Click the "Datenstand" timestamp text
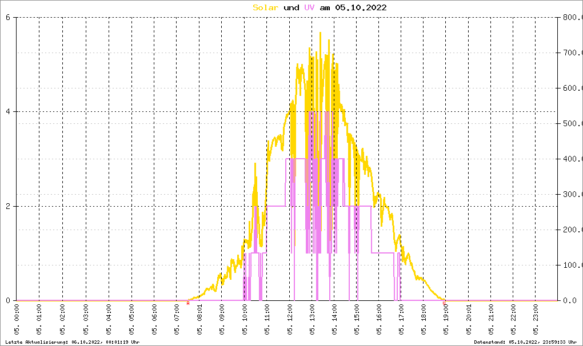Image resolution: width=583 pixels, height=346 pixels. (x=525, y=342)
